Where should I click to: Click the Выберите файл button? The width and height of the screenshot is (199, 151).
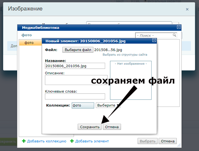tap(78, 50)
